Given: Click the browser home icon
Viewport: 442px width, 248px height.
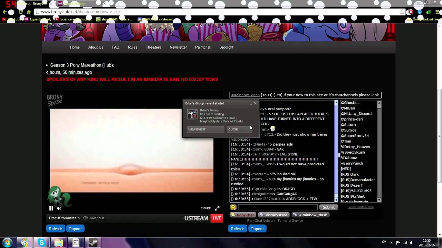Looking at the screenshot, I should pyautogui.click(x=29, y=12).
